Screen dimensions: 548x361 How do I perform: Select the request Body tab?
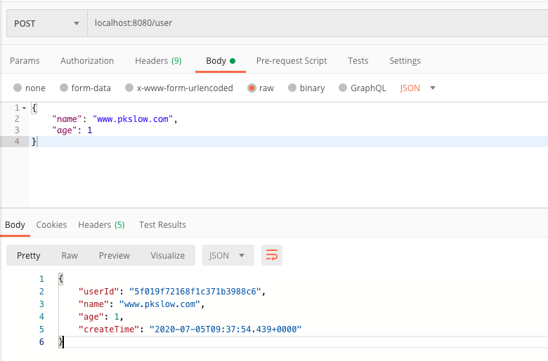[221, 61]
